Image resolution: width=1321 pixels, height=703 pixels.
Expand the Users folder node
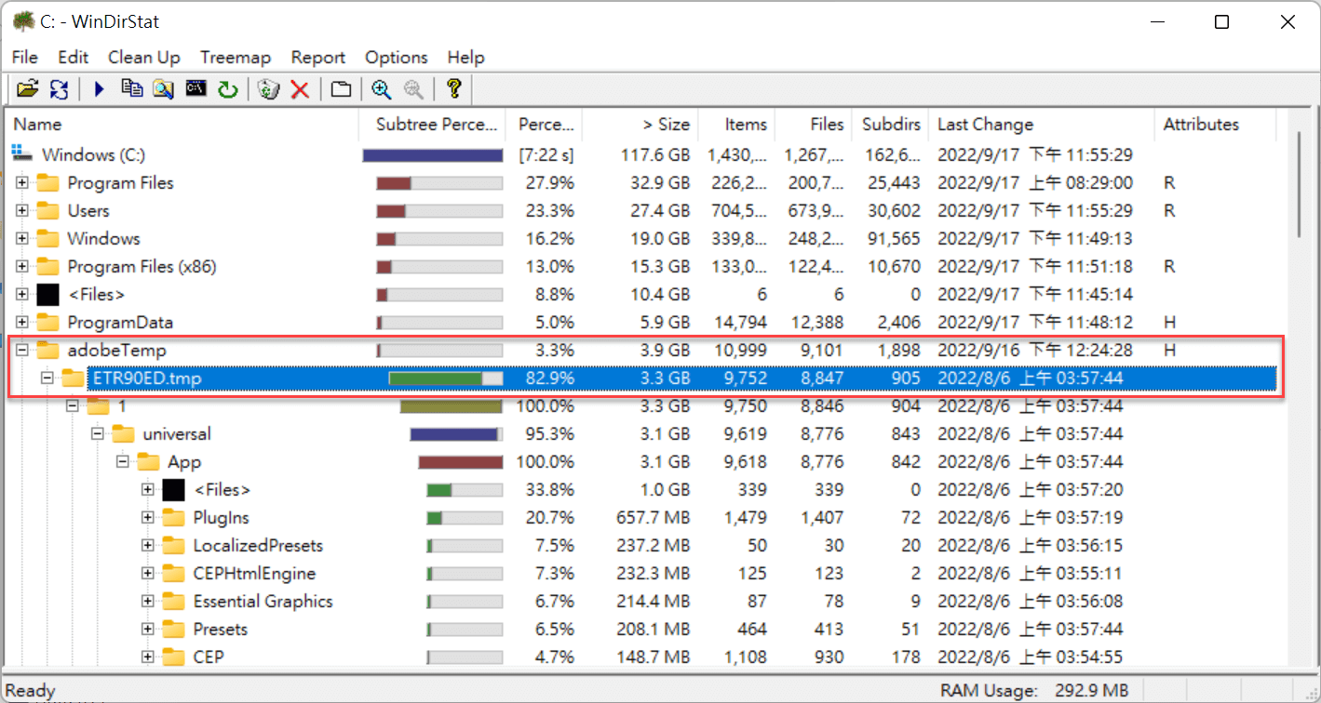point(22,211)
